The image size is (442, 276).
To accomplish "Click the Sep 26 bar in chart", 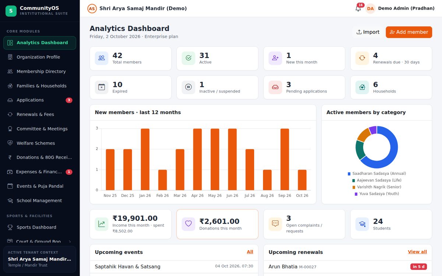I will [x=285, y=159].
